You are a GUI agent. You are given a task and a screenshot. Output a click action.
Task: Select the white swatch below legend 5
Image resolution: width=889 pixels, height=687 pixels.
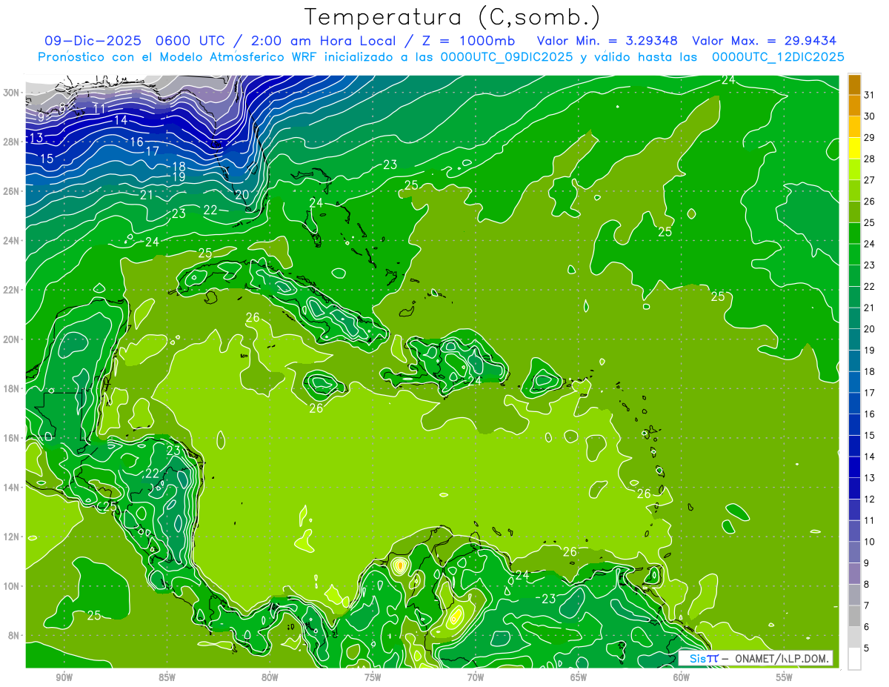pyautogui.click(x=854, y=659)
